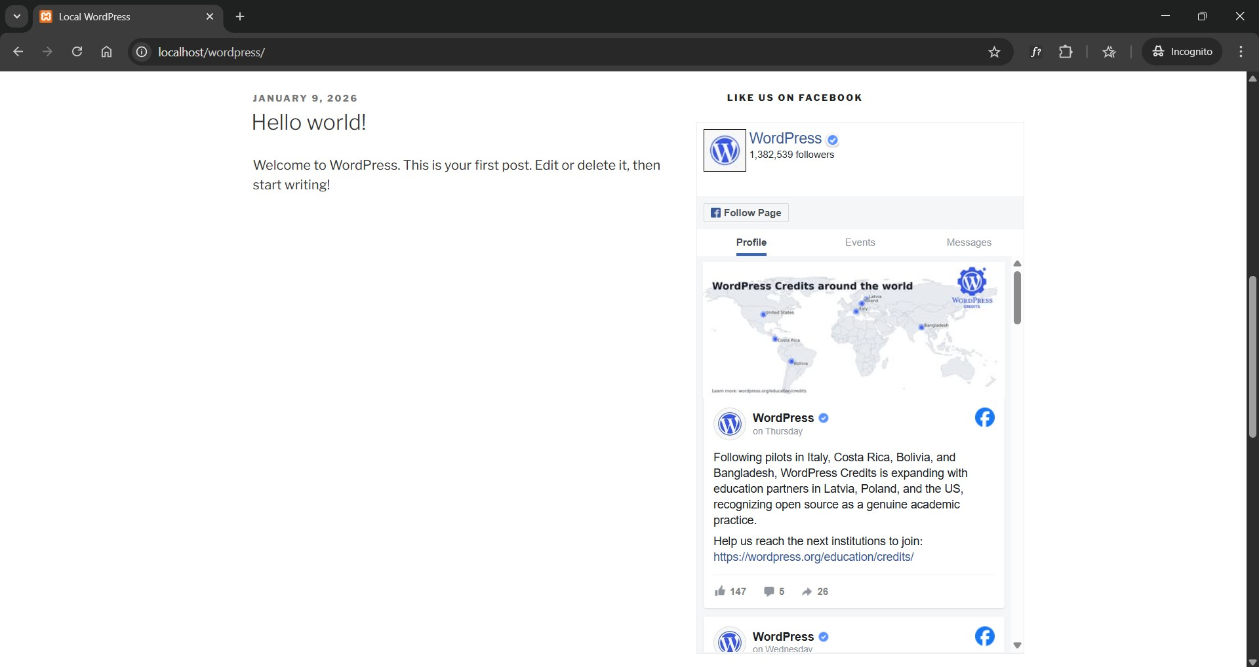Viewport: 1259px width, 667px height.
Task: Click the comment icon showing 5 comments
Action: 770,591
